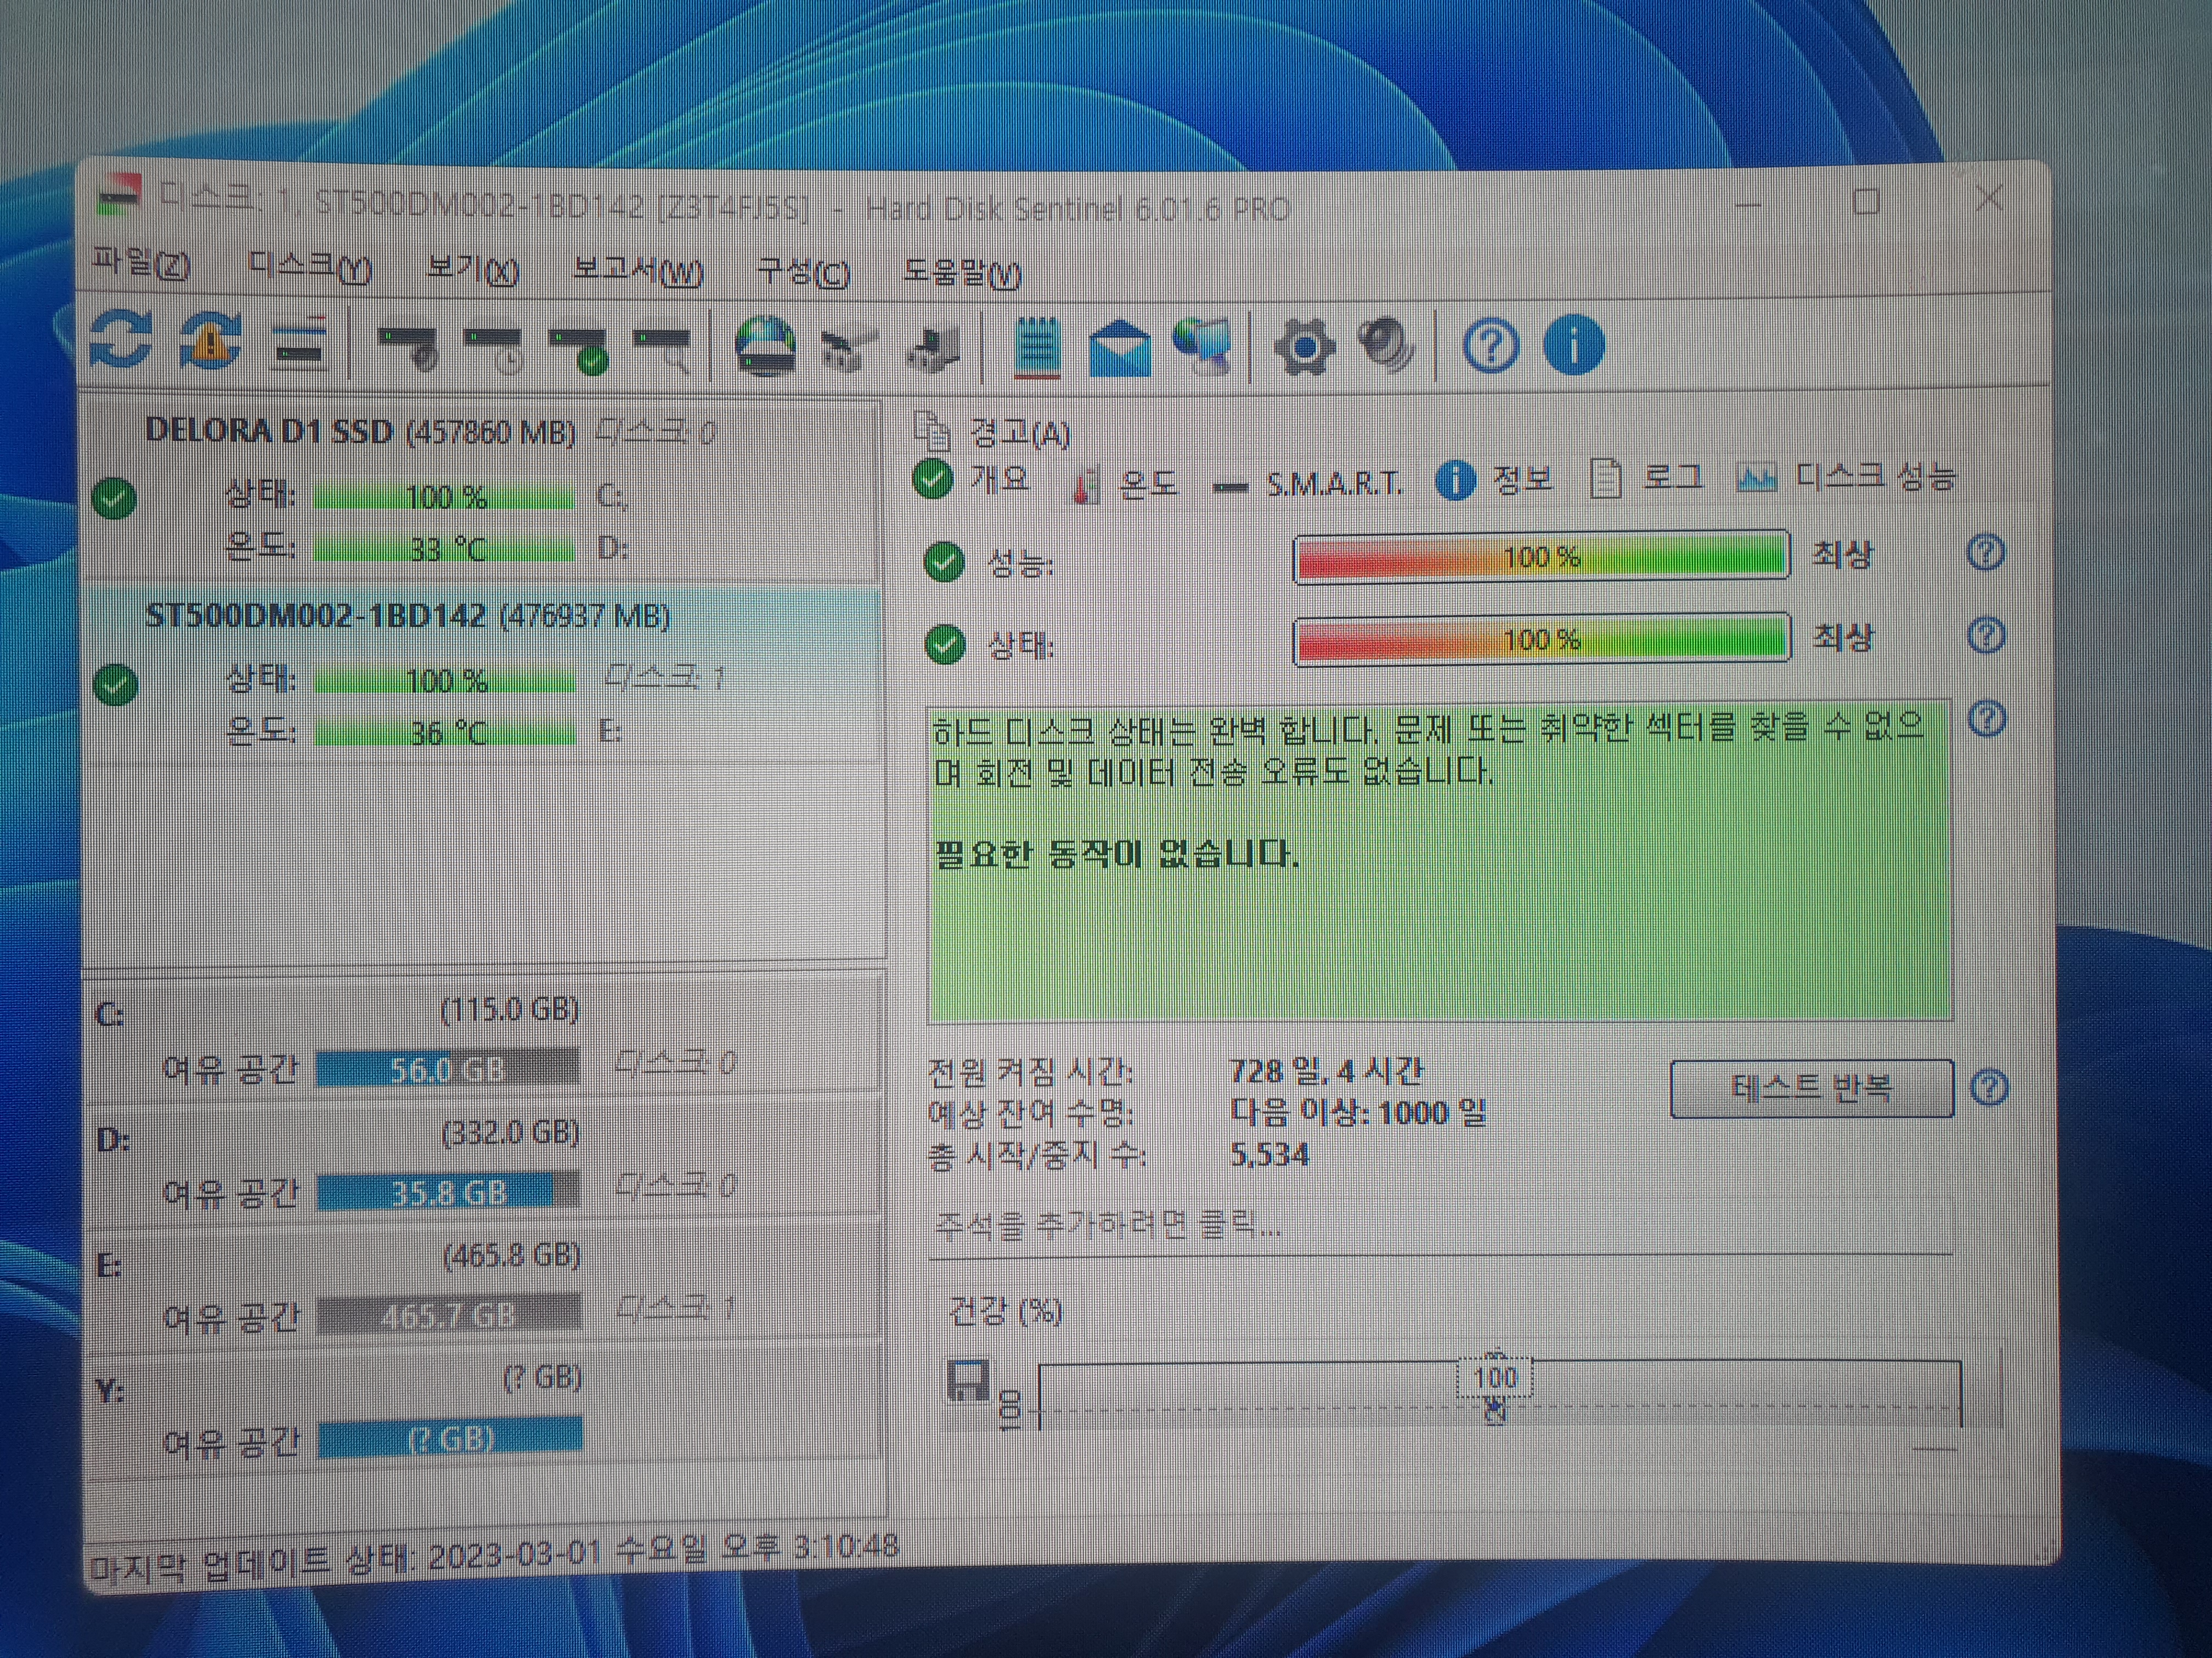
Task: Open settings with the gear icon
Action: pos(1305,348)
